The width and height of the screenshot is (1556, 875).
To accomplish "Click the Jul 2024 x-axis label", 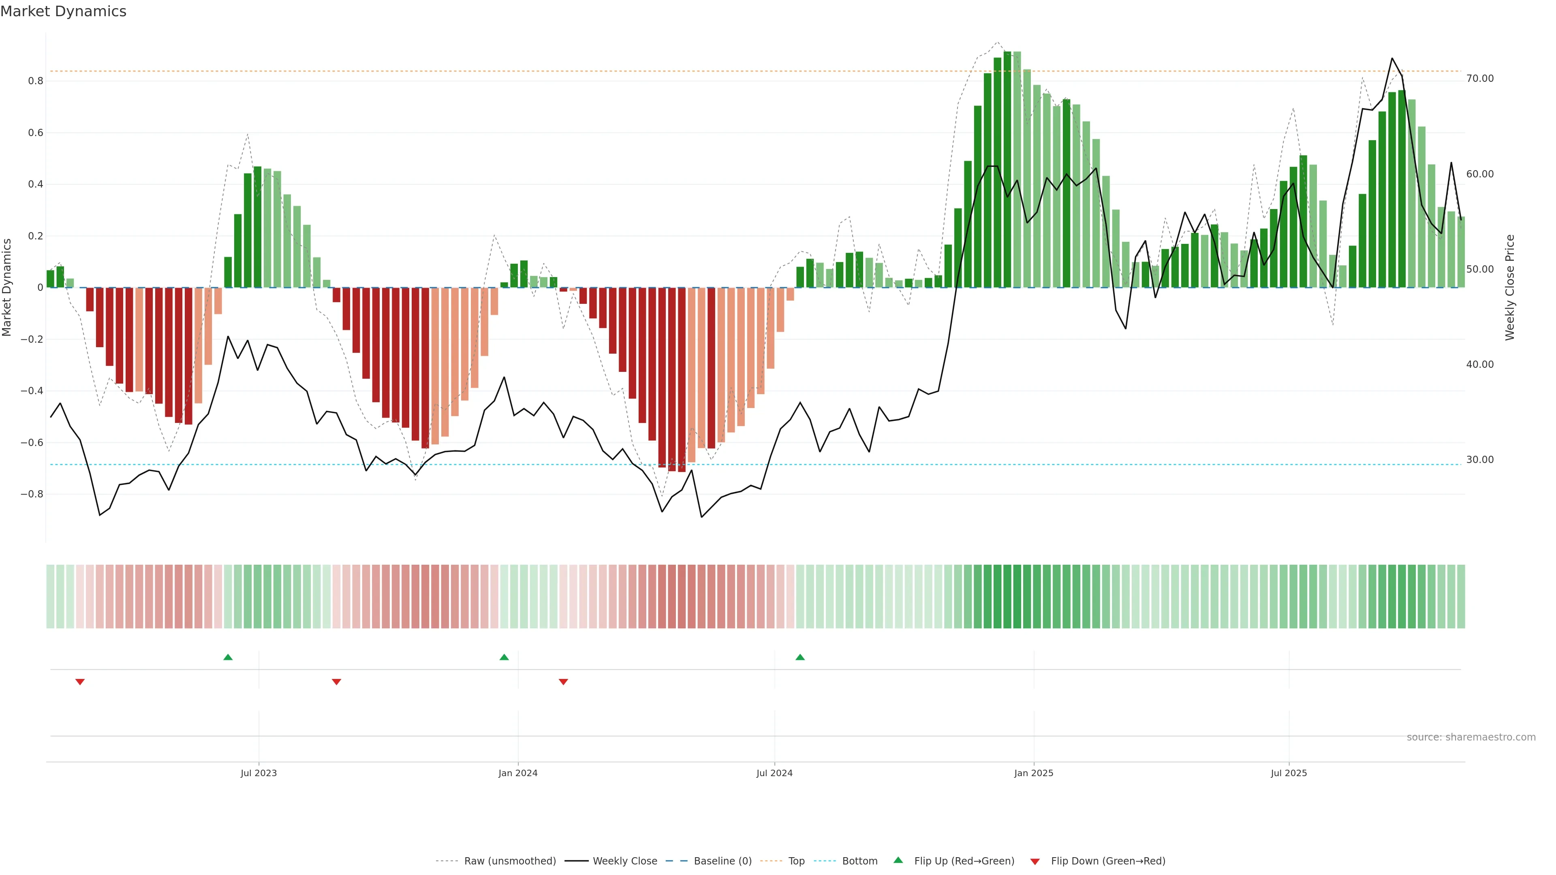I will click(774, 773).
